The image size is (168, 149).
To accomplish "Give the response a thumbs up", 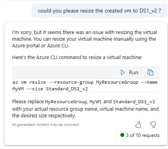I will pyautogui.click(x=138, y=125).
